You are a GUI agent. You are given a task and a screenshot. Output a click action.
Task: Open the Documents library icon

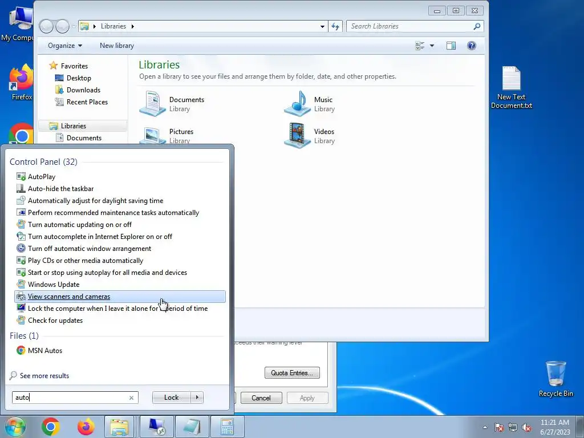click(152, 104)
